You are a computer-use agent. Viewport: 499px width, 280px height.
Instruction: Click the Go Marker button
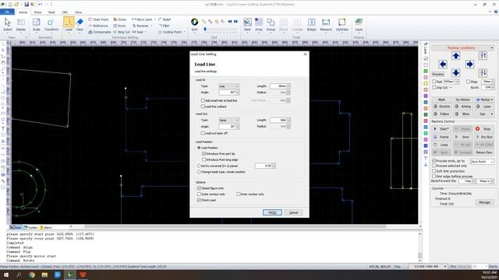point(462,100)
